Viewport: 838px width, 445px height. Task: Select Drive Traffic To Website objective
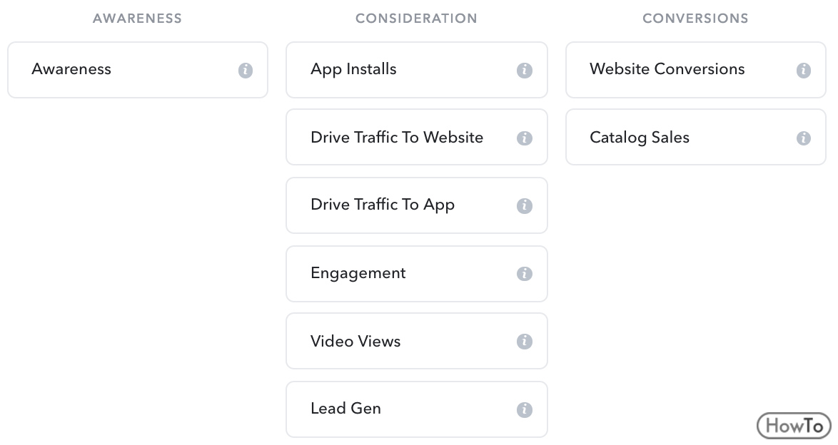[x=417, y=138]
